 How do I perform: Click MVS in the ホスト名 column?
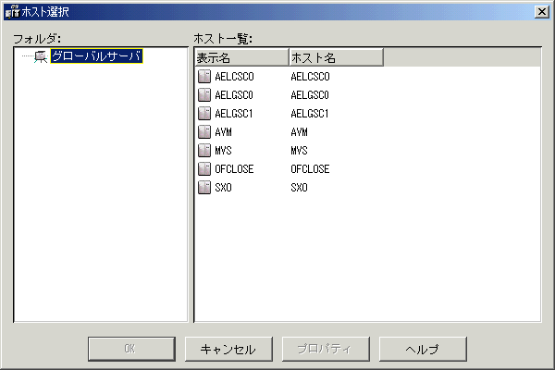point(299,151)
